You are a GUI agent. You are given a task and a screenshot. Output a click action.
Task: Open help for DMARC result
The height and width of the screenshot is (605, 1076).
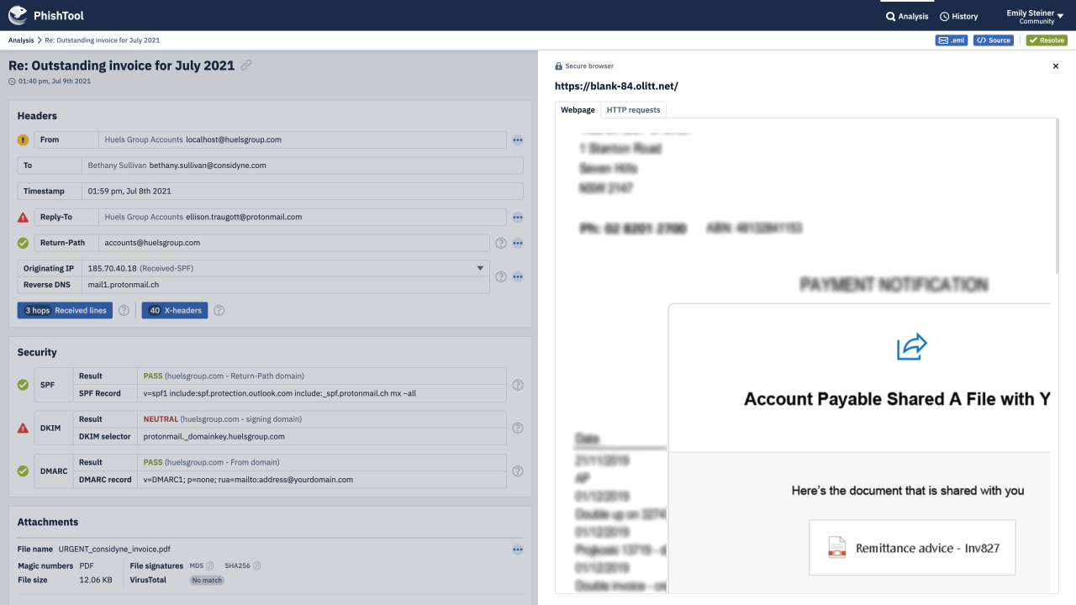point(518,471)
